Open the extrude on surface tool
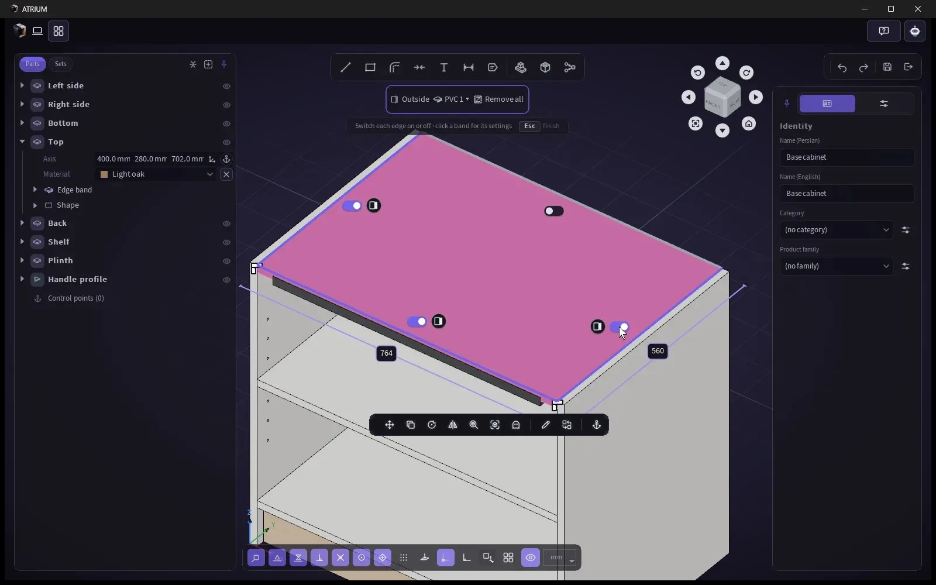Image resolution: width=936 pixels, height=585 pixels. pyautogui.click(x=521, y=67)
